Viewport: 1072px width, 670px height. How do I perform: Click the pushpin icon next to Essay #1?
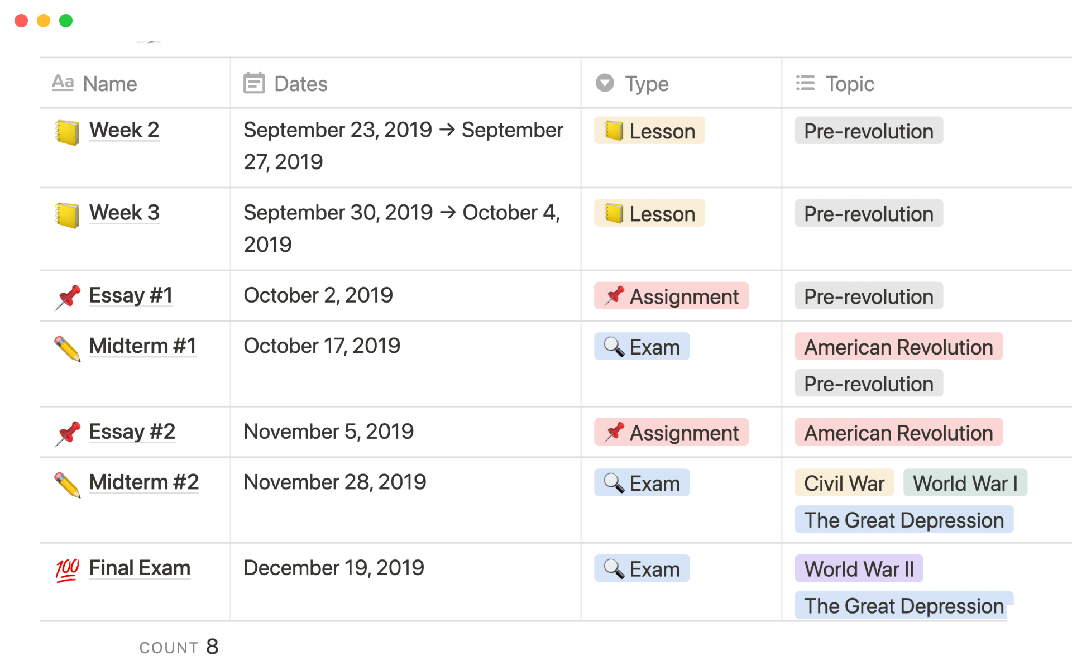pos(68,297)
